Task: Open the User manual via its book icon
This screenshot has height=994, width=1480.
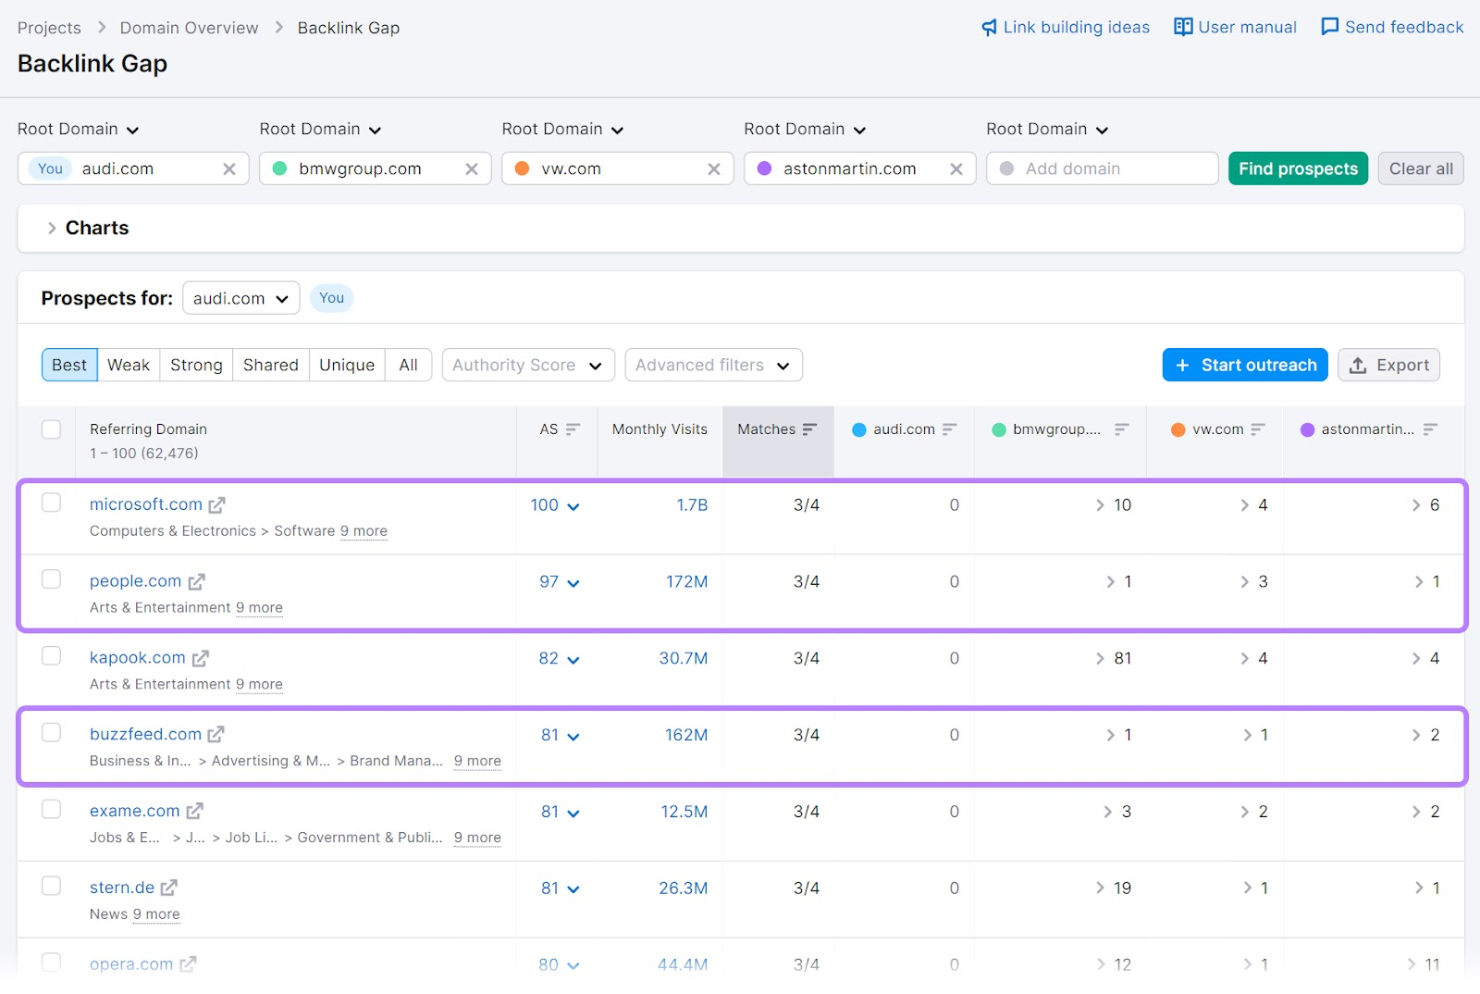Action: [x=1183, y=27]
